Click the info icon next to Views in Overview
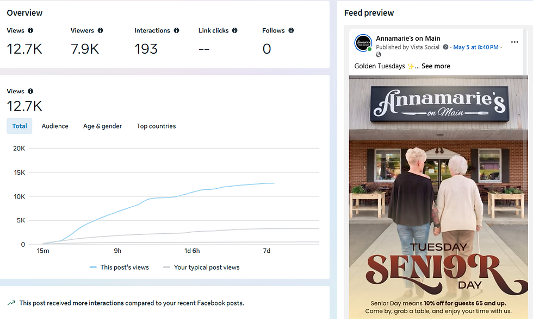 [x=30, y=30]
